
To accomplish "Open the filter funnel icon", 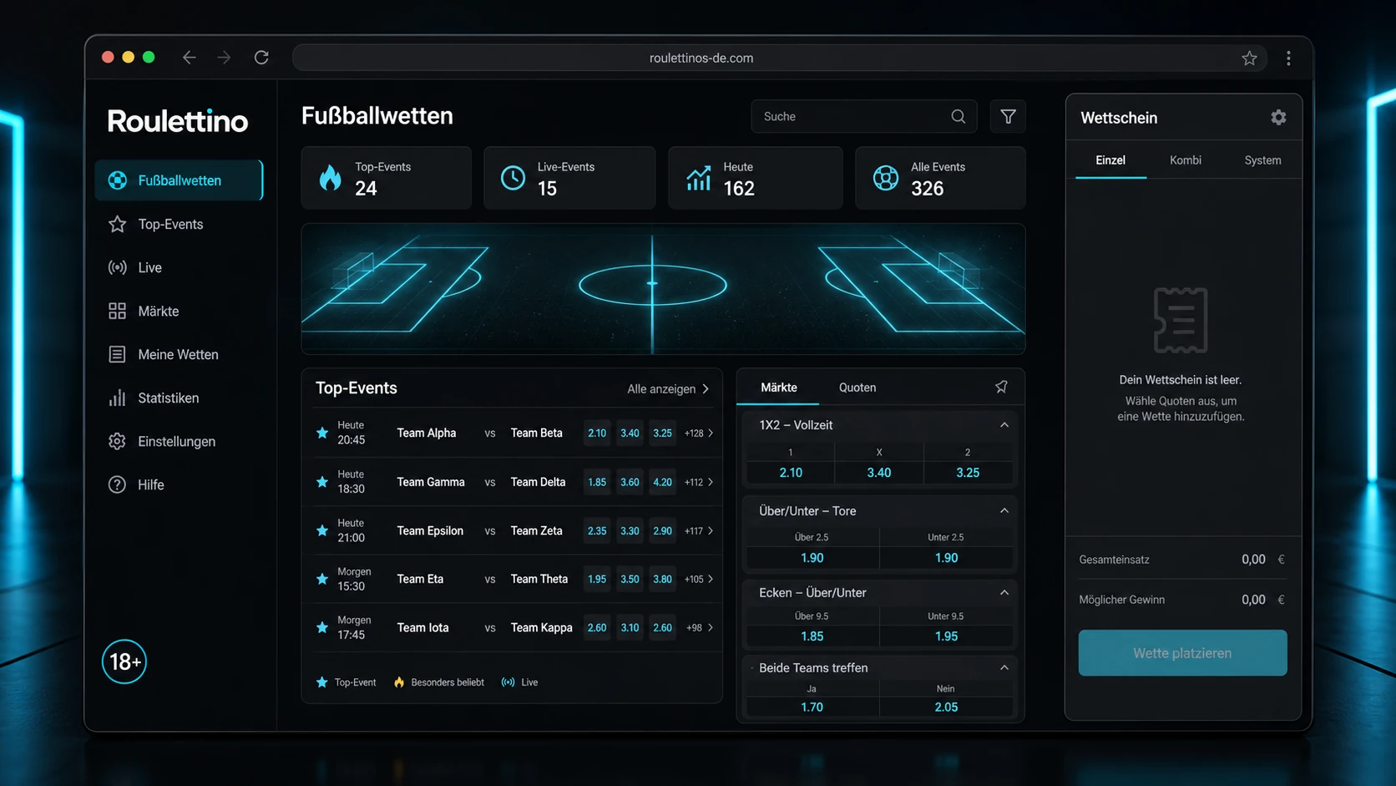I will [1008, 117].
